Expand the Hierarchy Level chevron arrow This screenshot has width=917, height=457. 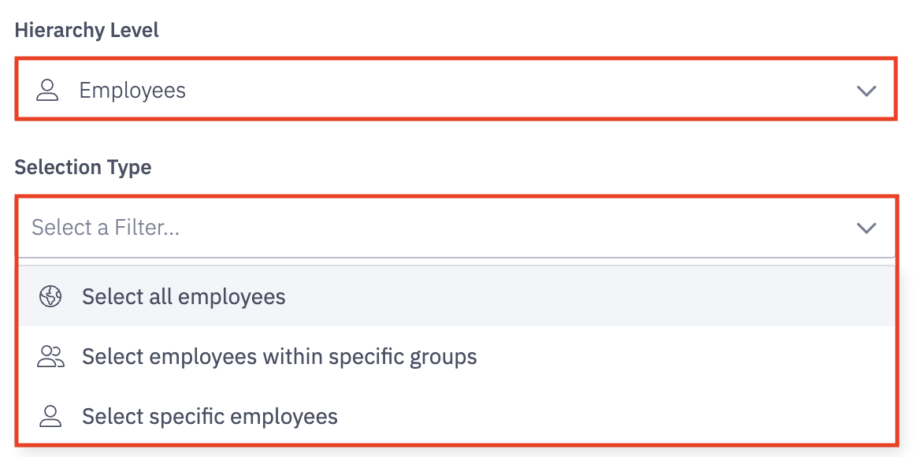866,91
